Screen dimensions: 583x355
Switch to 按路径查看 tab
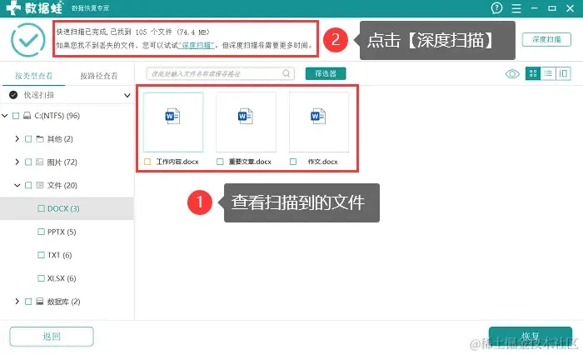click(99, 76)
